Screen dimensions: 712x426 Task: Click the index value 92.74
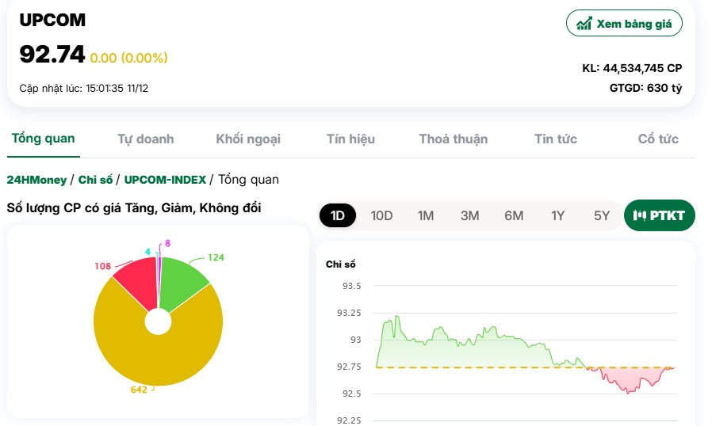coord(52,55)
